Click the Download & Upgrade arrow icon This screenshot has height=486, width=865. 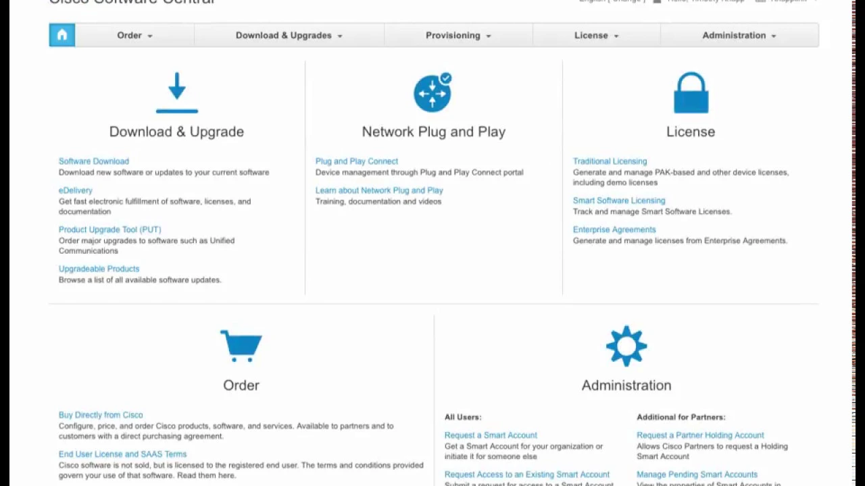coord(177,93)
